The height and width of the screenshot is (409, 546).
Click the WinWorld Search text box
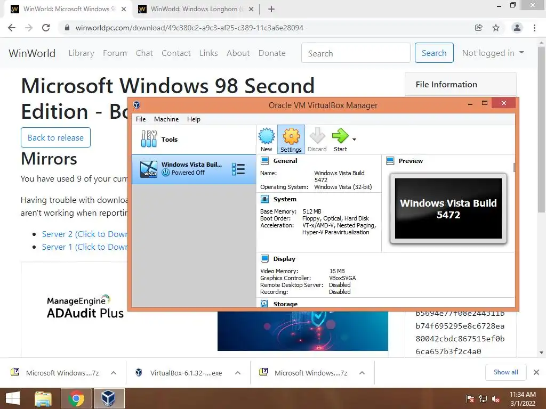pos(356,53)
